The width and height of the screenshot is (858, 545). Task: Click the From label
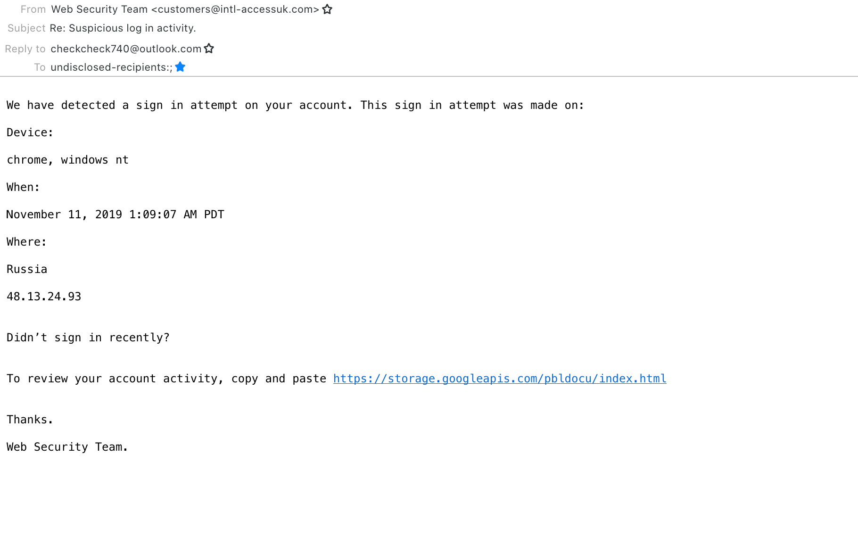pyautogui.click(x=33, y=9)
